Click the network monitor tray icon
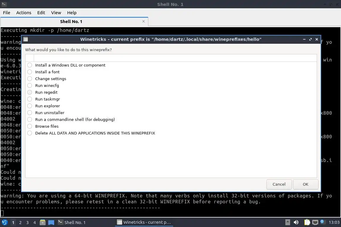The width and height of the screenshot is (341, 227). [315, 222]
